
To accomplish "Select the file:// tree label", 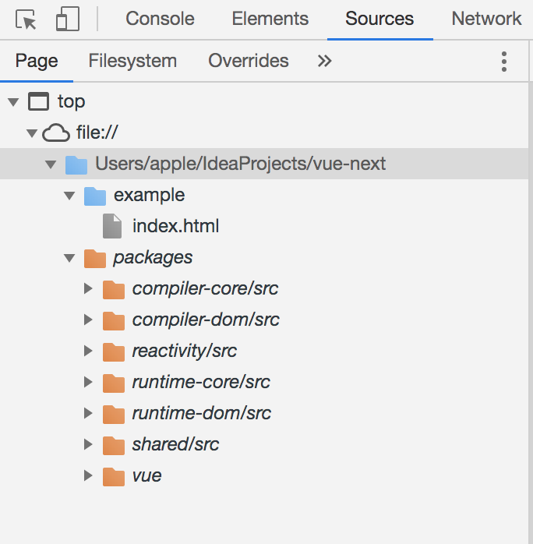I will [97, 132].
